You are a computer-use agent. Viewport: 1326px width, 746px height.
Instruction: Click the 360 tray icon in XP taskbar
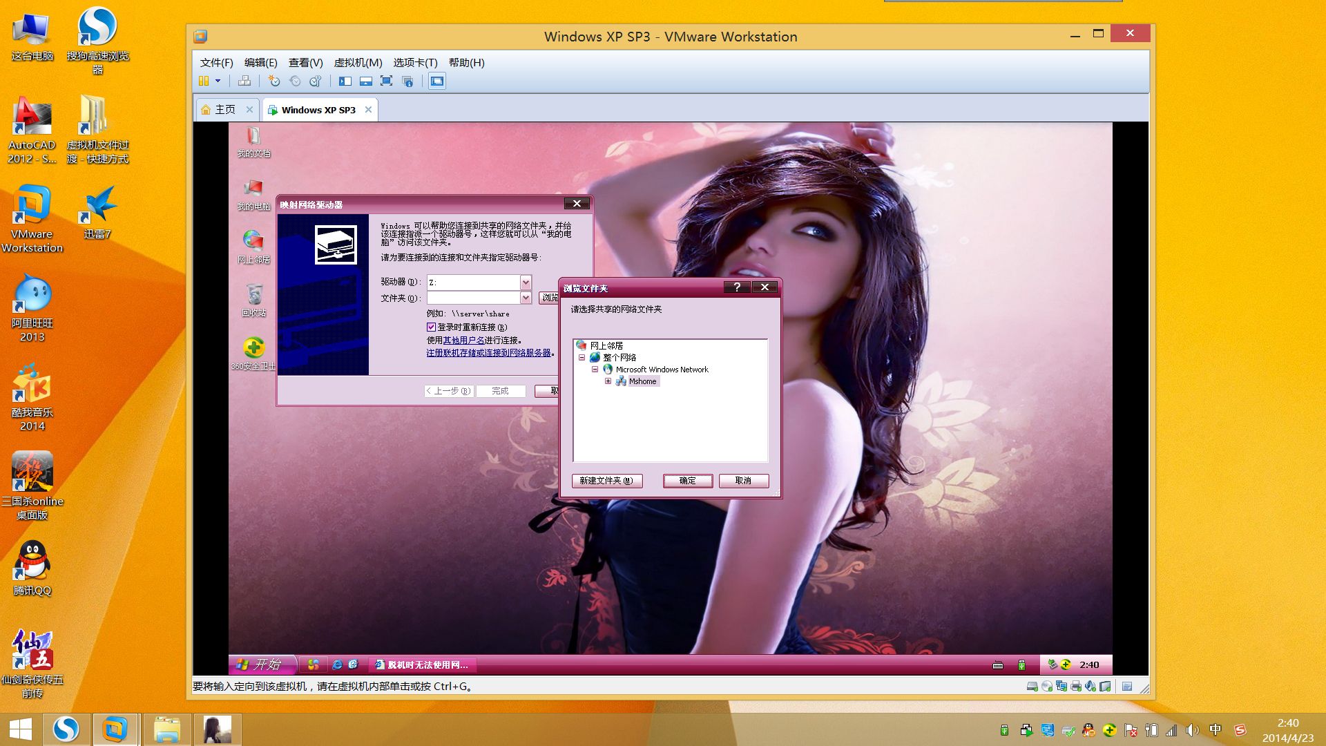coord(1065,664)
